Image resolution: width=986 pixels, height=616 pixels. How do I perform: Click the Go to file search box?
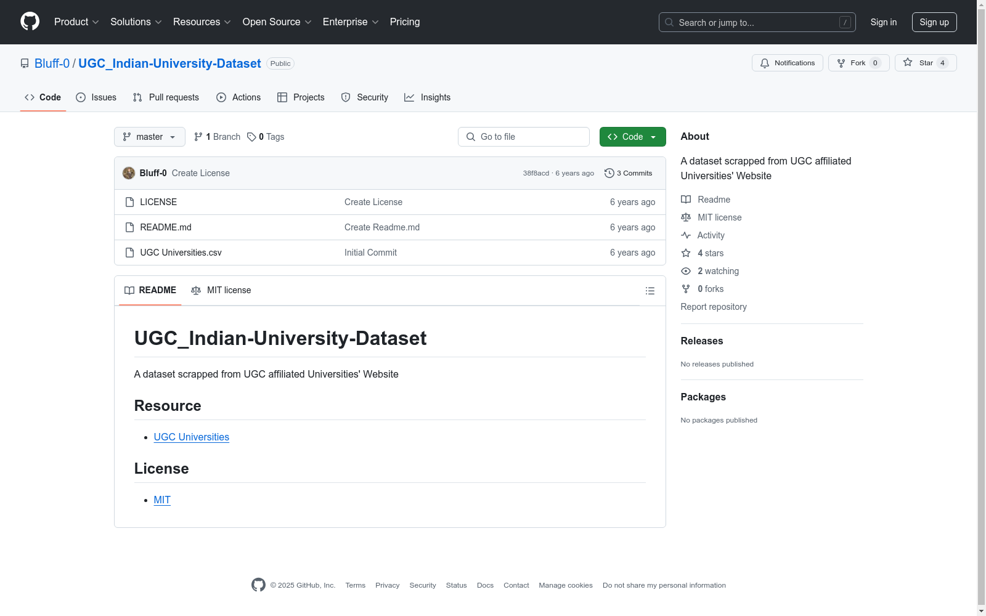coord(524,137)
